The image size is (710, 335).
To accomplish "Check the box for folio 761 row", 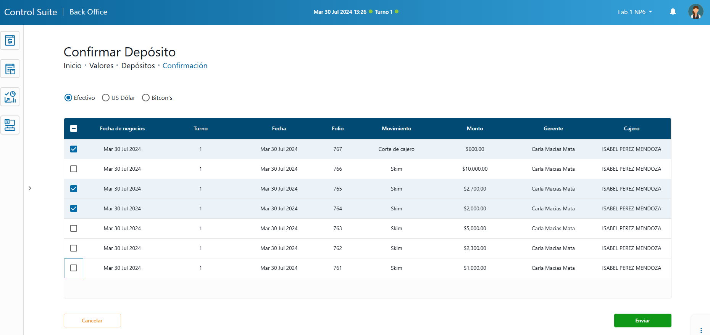I will point(74,268).
